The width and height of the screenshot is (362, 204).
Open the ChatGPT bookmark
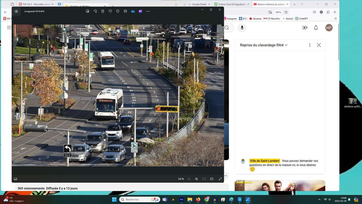pos(301,19)
